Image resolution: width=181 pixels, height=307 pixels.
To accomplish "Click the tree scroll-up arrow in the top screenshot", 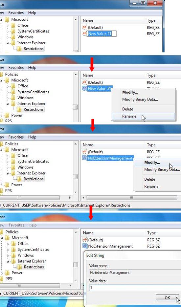I will [x=75, y=19].
